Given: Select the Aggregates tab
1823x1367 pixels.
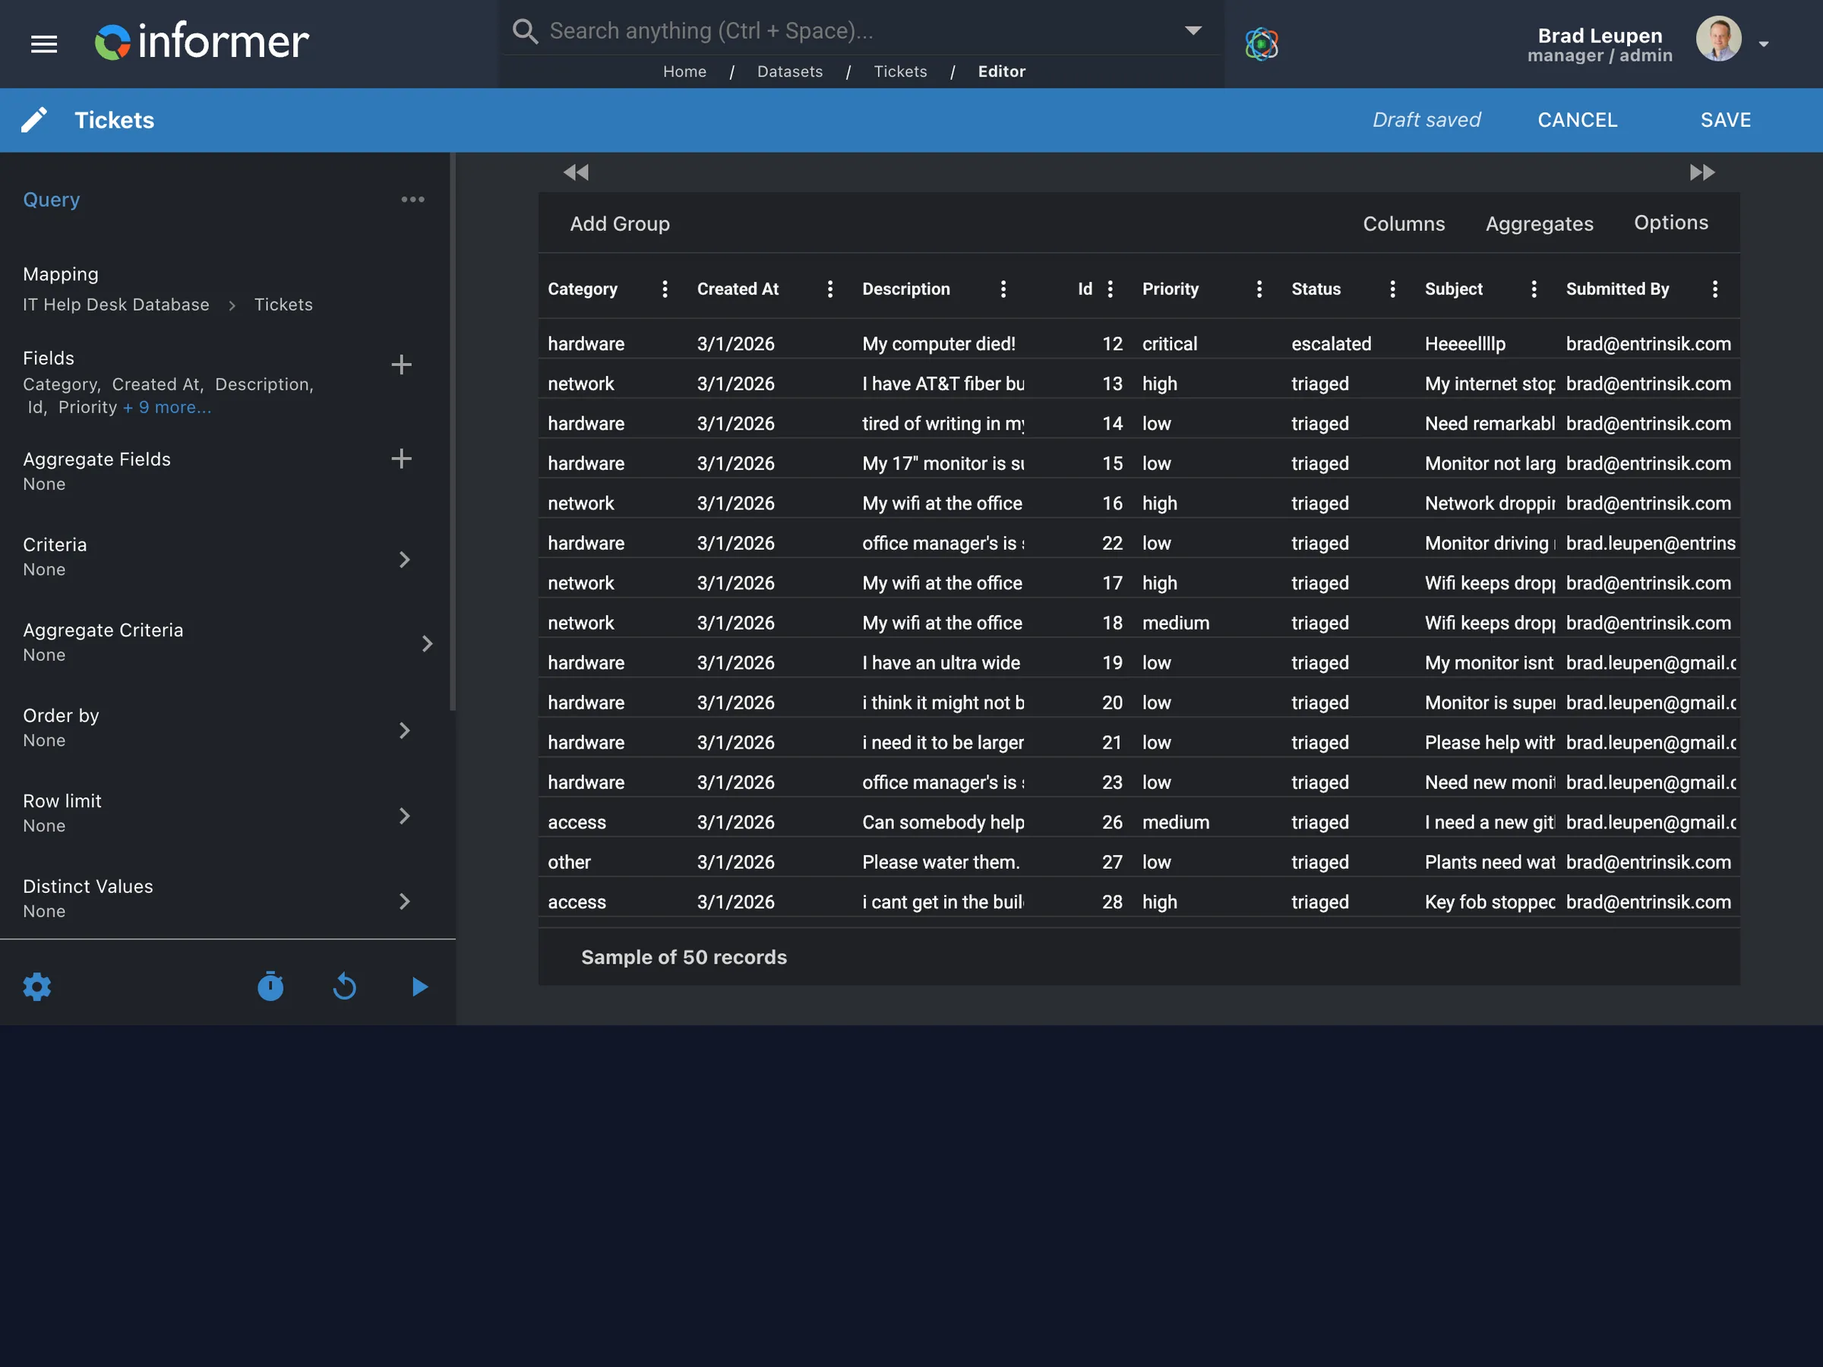Looking at the screenshot, I should (x=1540, y=223).
